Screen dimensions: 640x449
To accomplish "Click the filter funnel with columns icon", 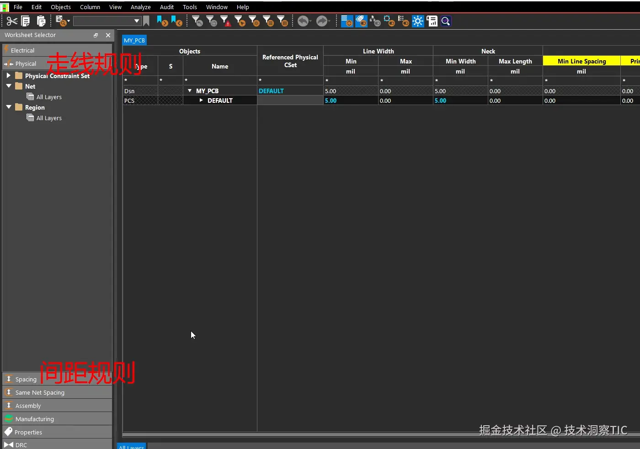I will coord(283,21).
